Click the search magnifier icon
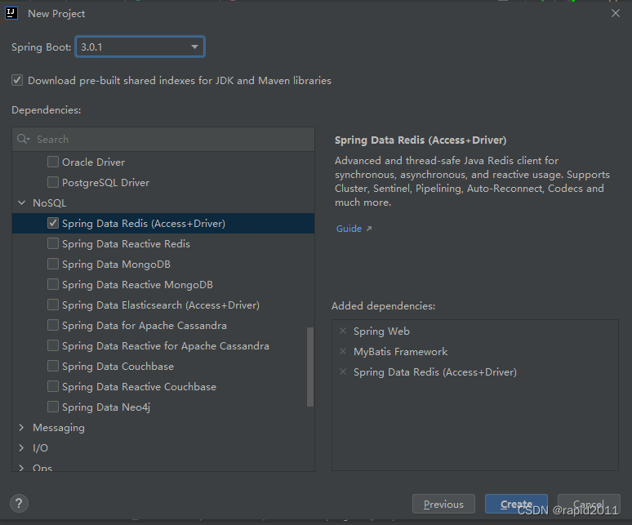 pos(23,139)
